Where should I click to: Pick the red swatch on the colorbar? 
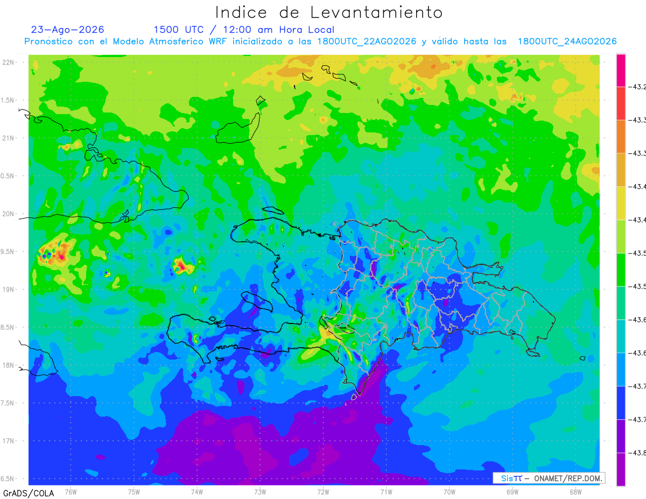pyautogui.click(x=621, y=103)
